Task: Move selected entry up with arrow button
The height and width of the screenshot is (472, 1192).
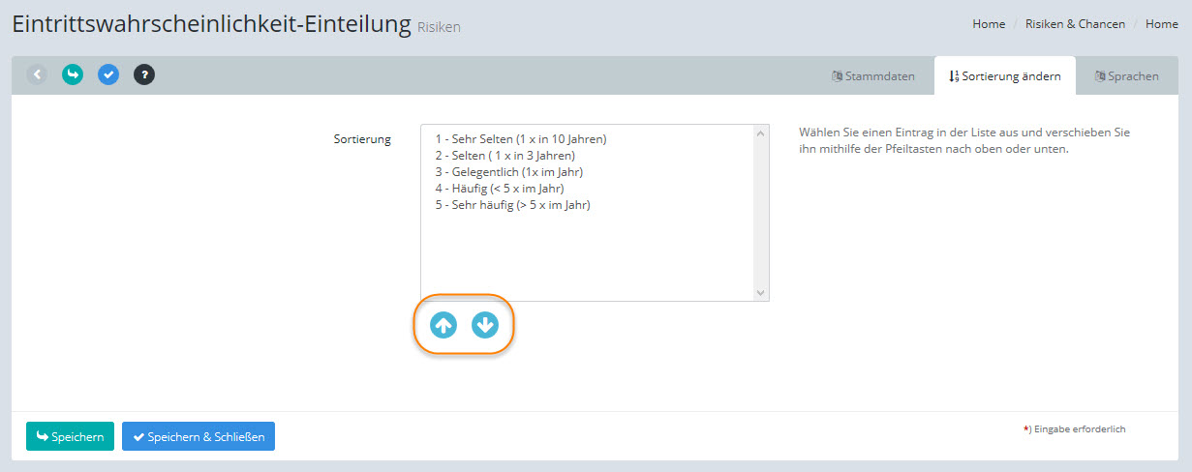Action: pyautogui.click(x=443, y=326)
